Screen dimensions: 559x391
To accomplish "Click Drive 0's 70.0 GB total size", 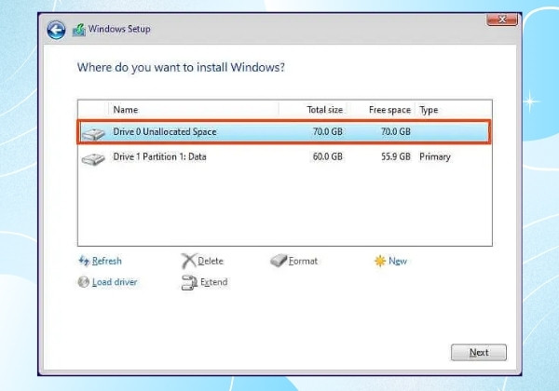I will tap(328, 131).
